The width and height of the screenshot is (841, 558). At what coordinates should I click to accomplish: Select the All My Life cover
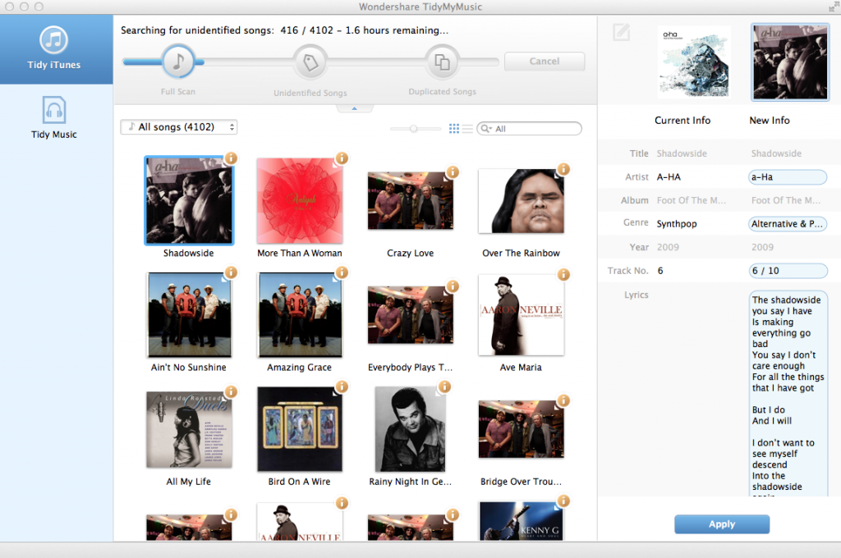(190, 430)
